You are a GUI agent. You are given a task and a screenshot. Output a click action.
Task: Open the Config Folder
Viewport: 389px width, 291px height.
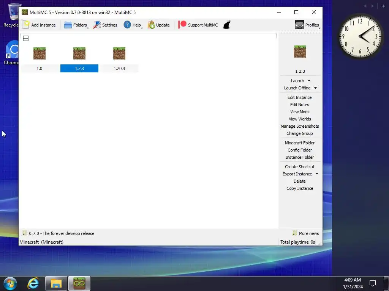tap(300, 150)
